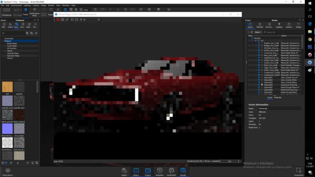315x177 pixels.
Task: Open the Environment menu
Action: 16,5
